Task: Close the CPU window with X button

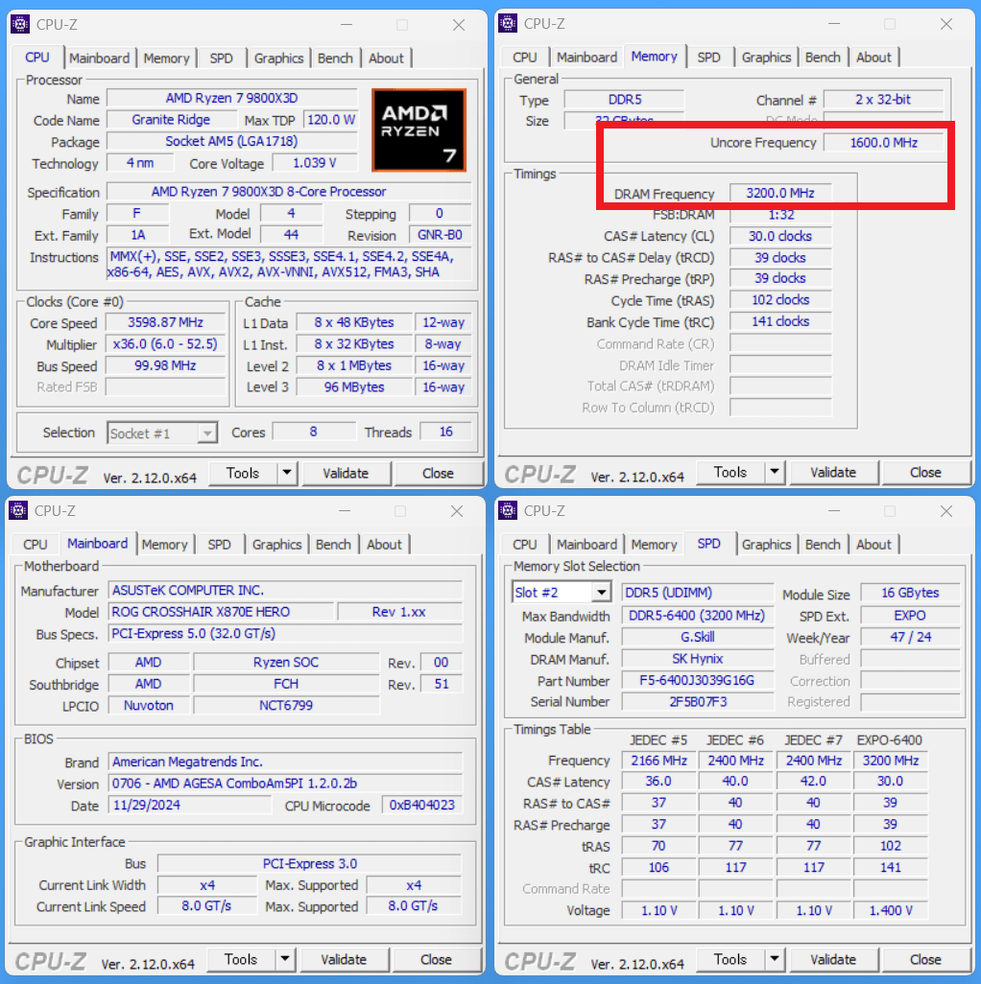Action: coord(459,25)
